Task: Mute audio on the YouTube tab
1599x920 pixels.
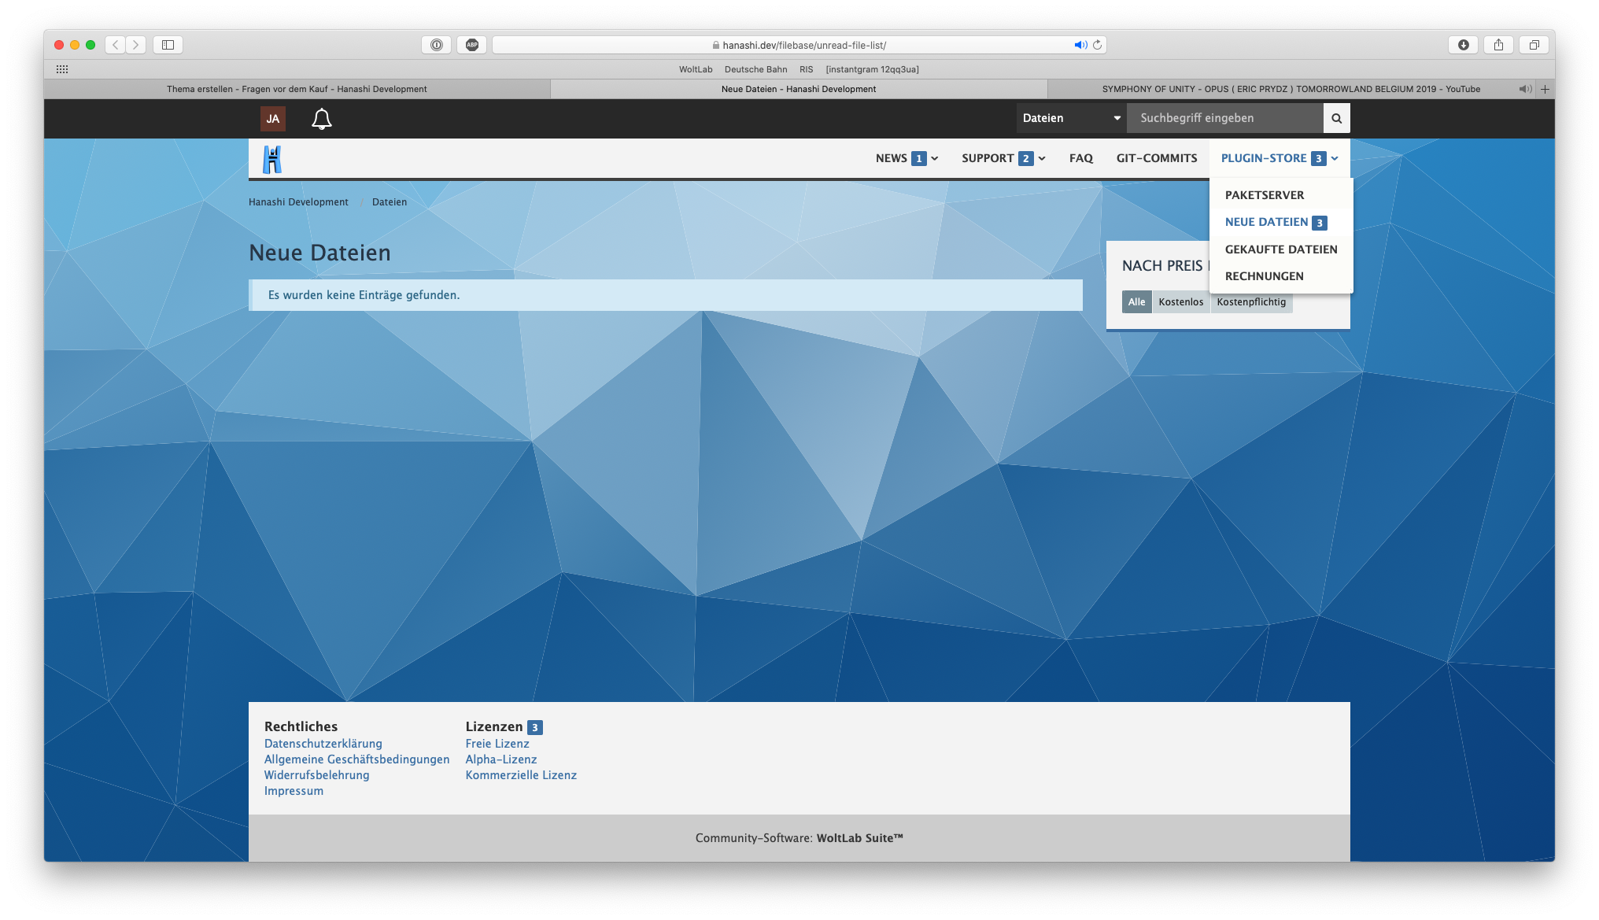Action: 1524,89
